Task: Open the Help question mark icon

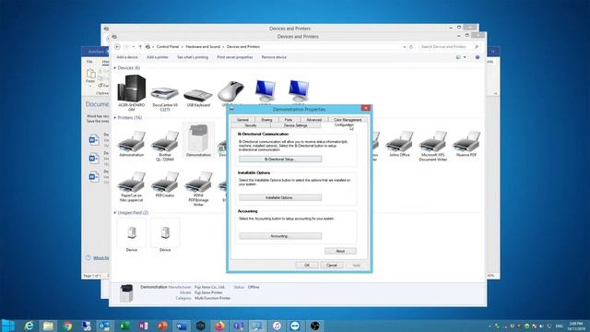Action: [478, 57]
